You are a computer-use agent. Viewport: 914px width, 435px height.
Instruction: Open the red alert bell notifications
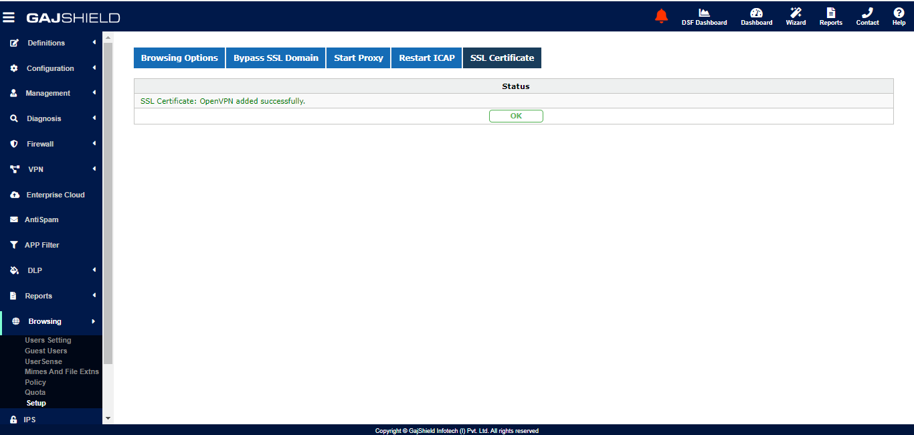tap(661, 16)
